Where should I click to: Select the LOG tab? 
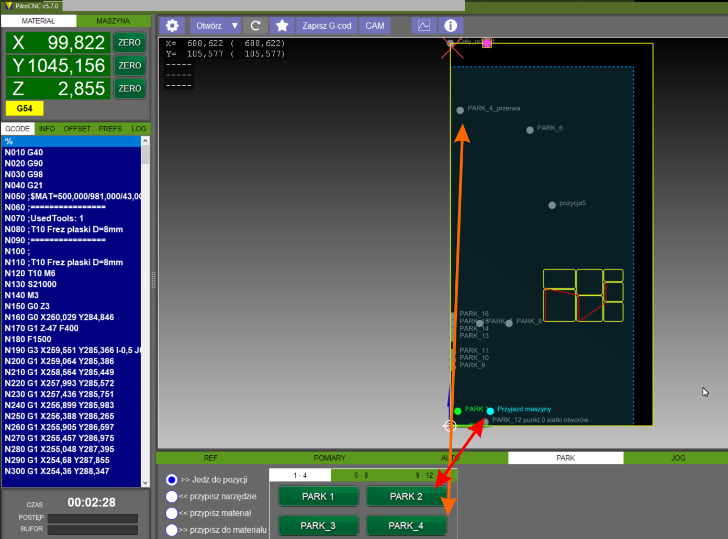click(139, 129)
